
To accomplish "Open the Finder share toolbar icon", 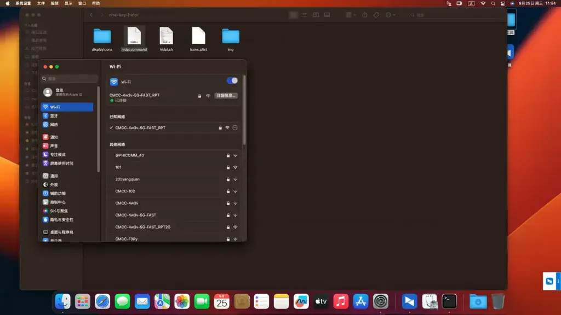I will 364,15.
